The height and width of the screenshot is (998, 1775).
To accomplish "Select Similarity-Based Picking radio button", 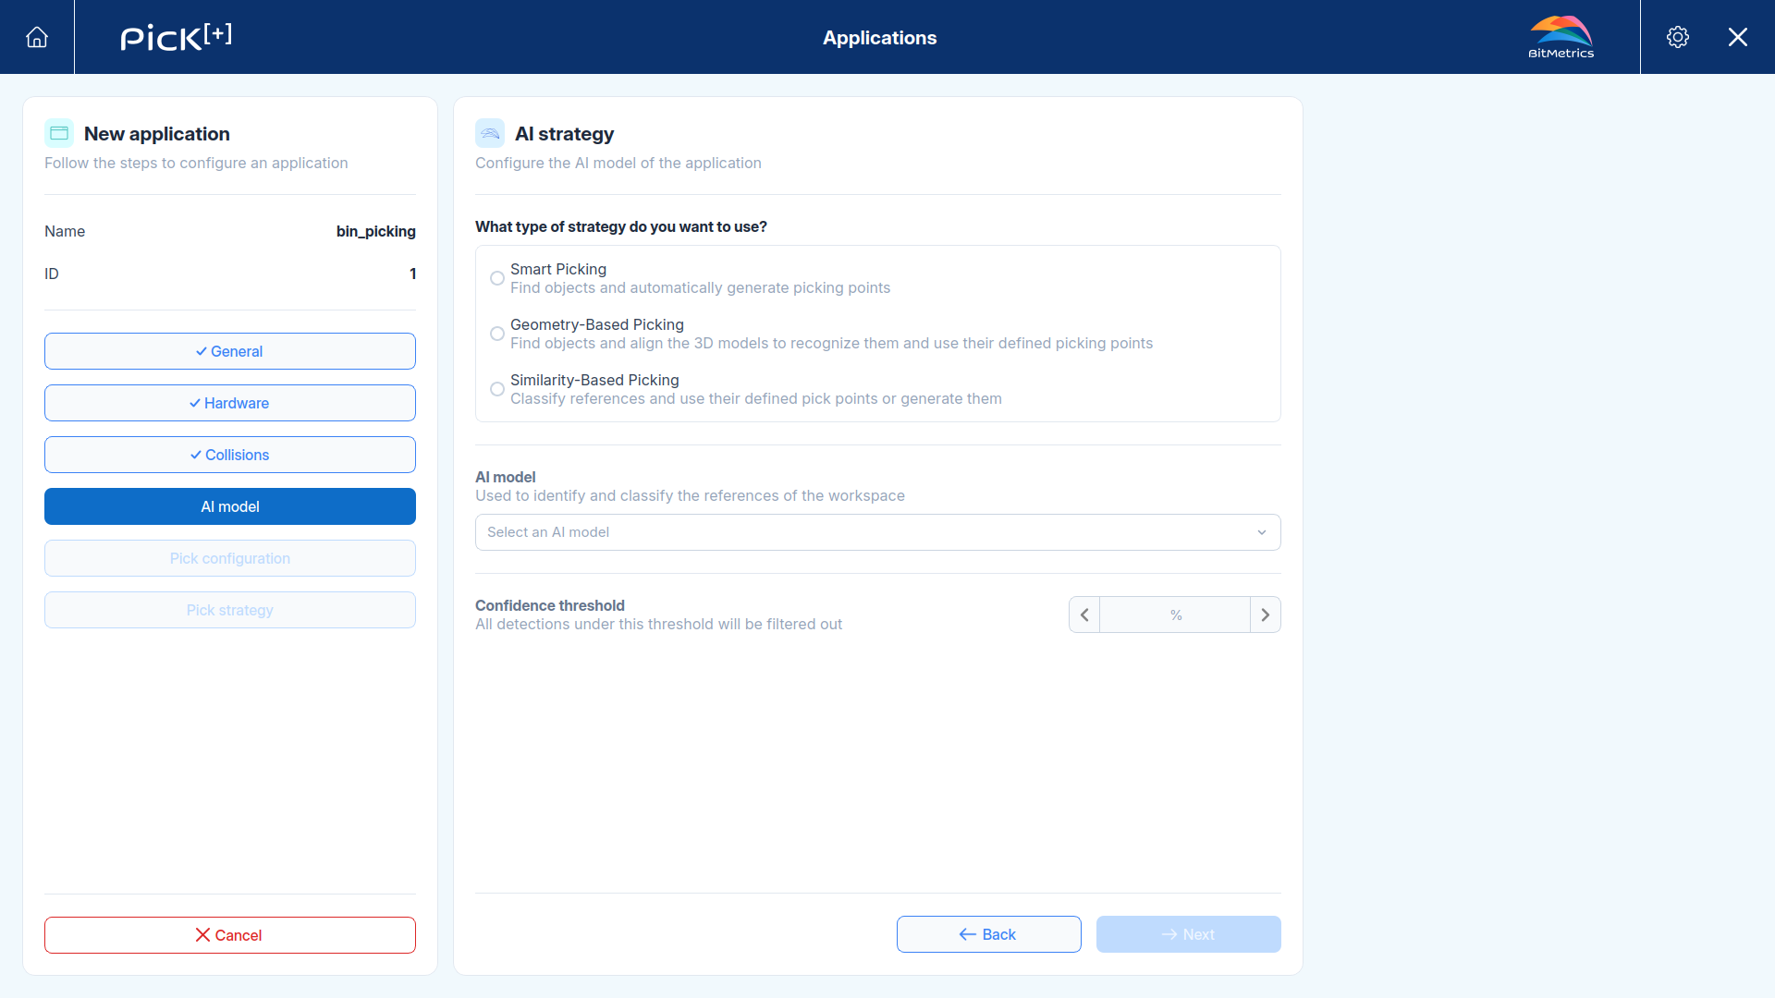I will pyautogui.click(x=497, y=389).
